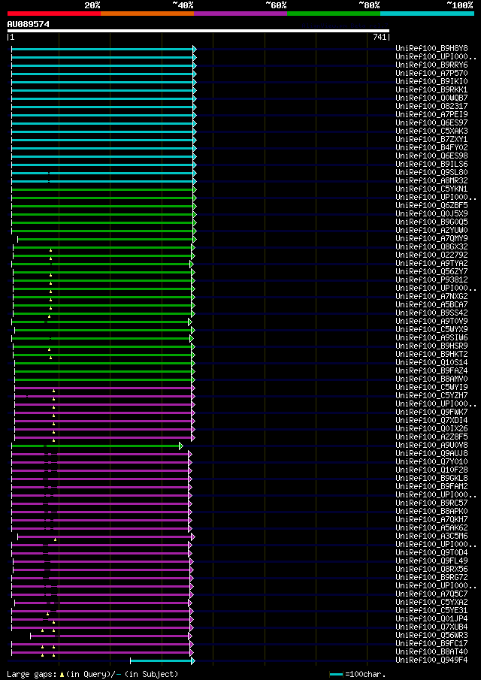
Task: Select the UniRef100_C5XAK3 entry
Action: click(x=431, y=131)
